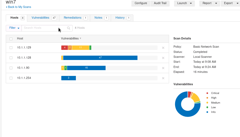Viewport: 240px width, 137px height.
Task: Click the blue info bar labeled 3
Action: pos(68,78)
